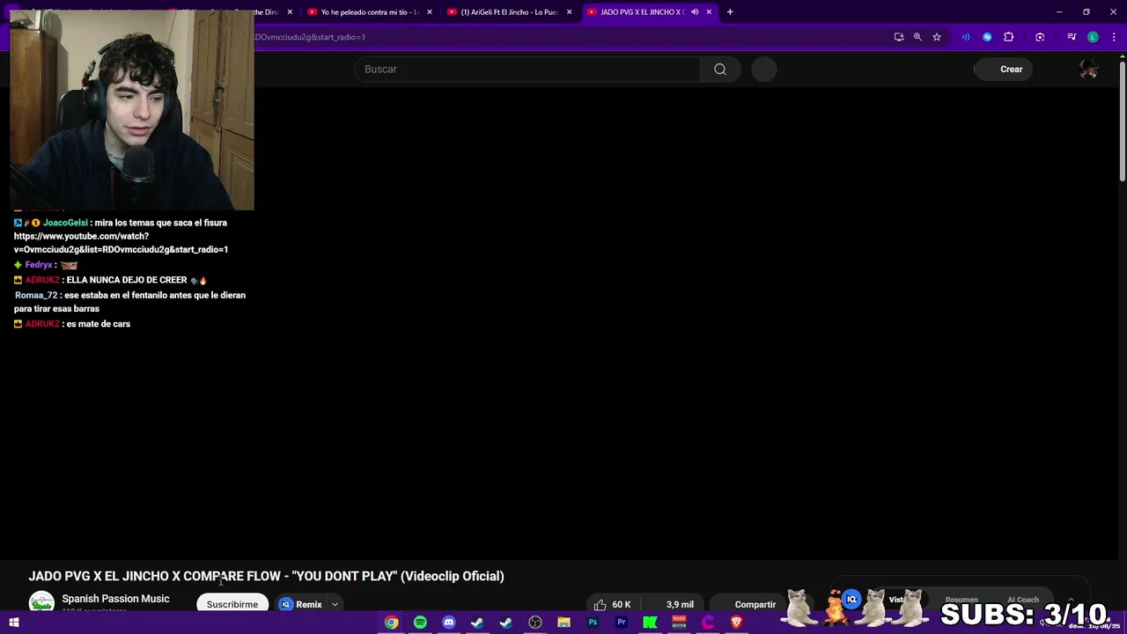Close the Yo he peleado tab
The height and width of the screenshot is (634, 1127).
pyautogui.click(x=430, y=12)
